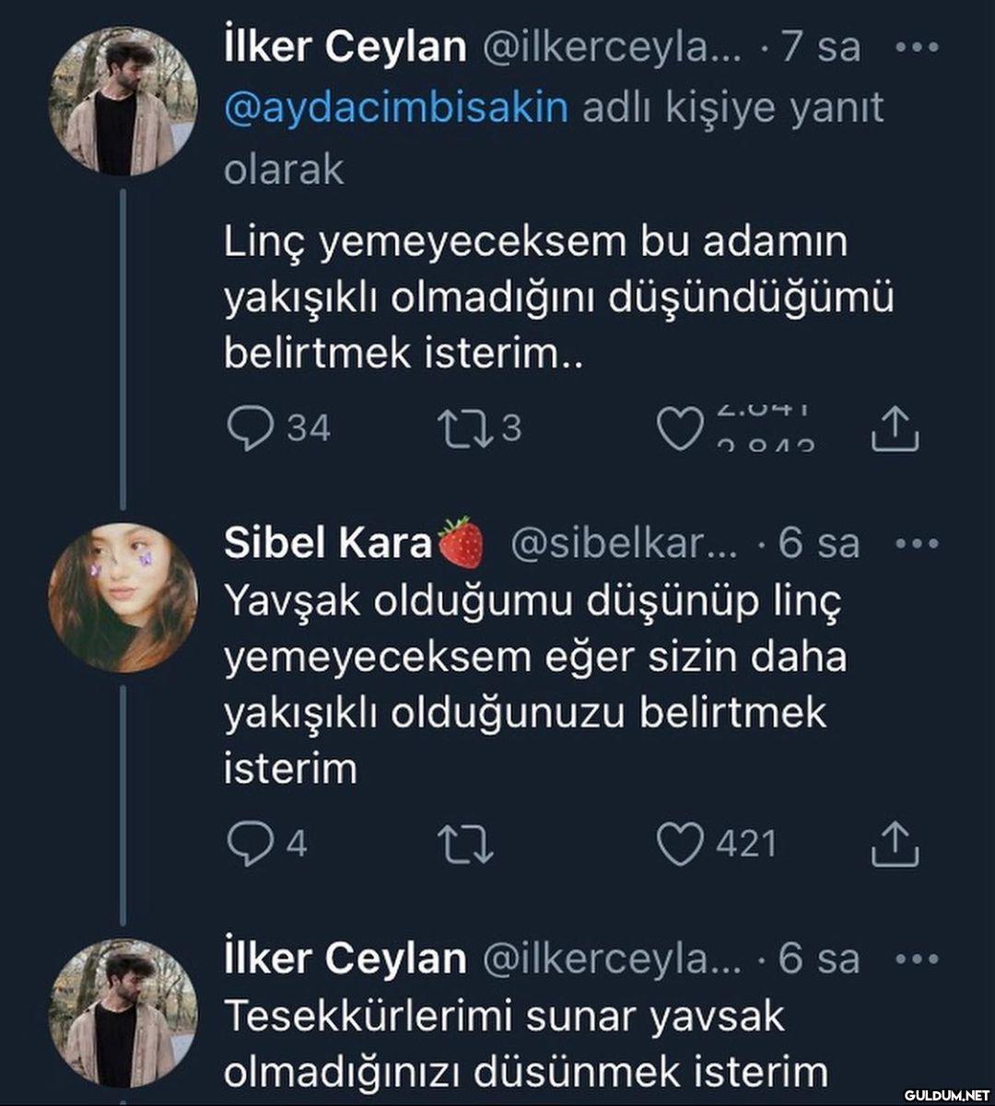Open more options on İlker Ceylan's last tweet

click(916, 958)
